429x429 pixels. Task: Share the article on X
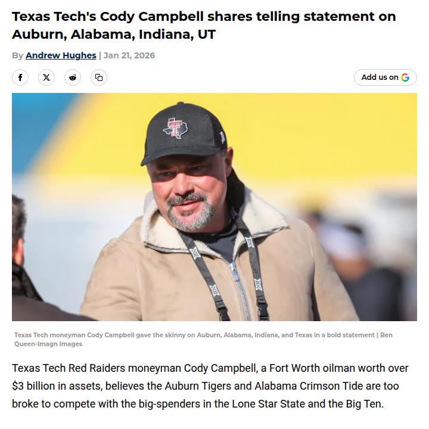pyautogui.click(x=46, y=77)
